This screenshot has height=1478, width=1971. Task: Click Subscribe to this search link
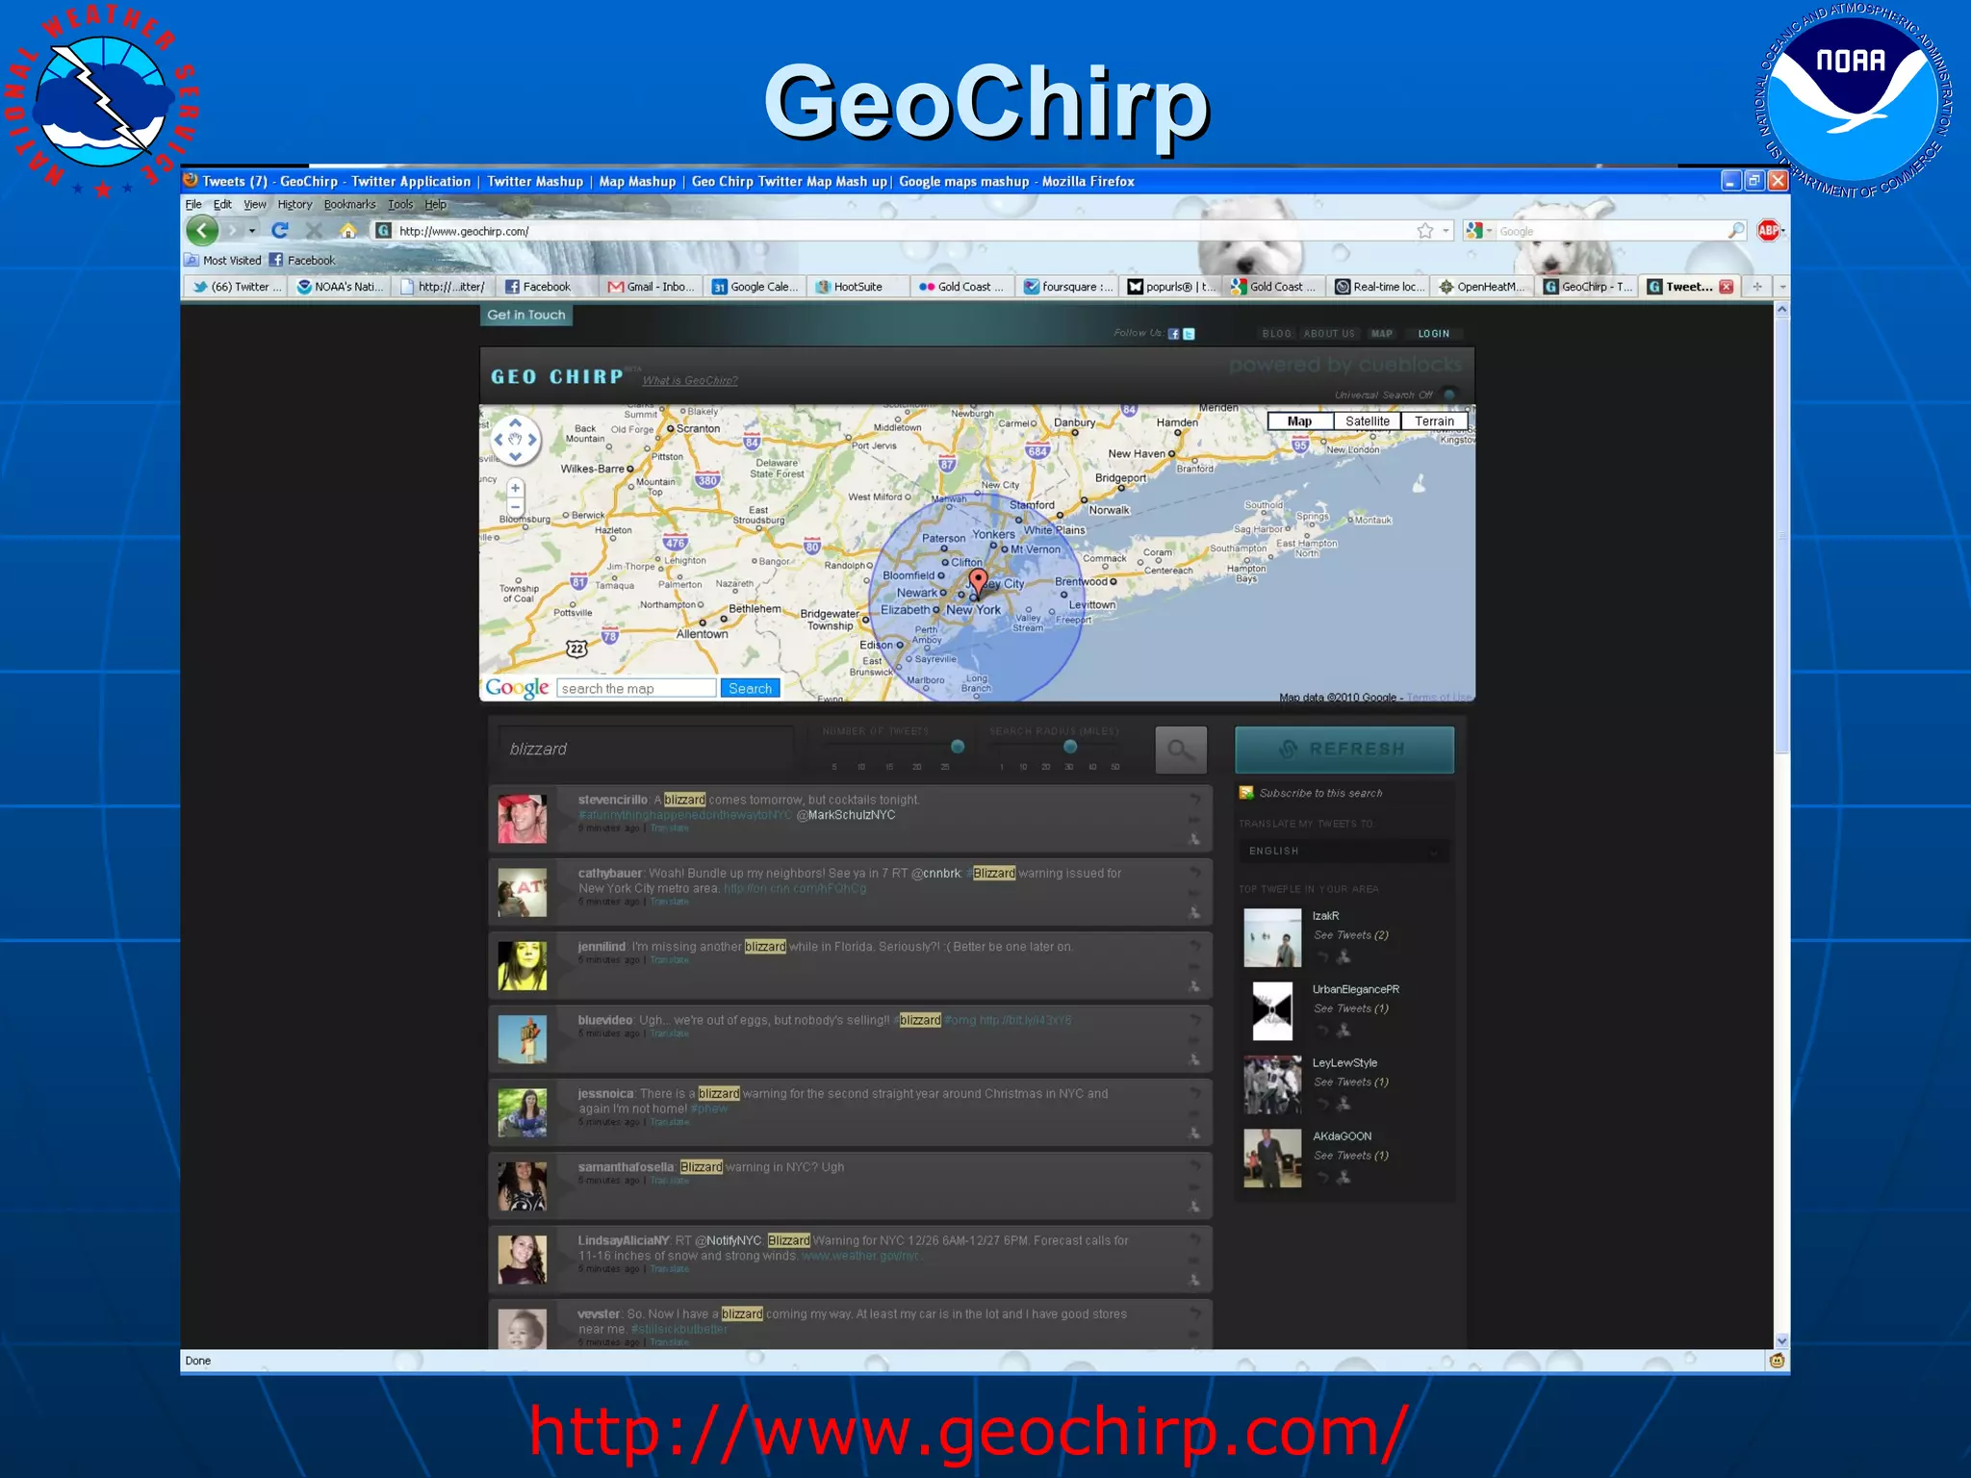click(1320, 793)
